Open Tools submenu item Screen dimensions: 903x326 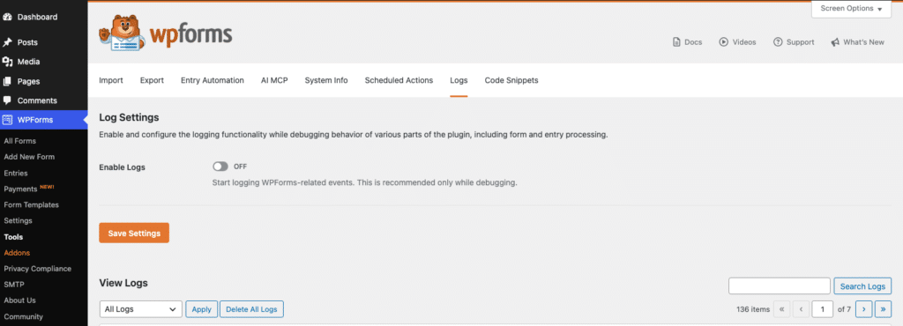[x=14, y=237]
